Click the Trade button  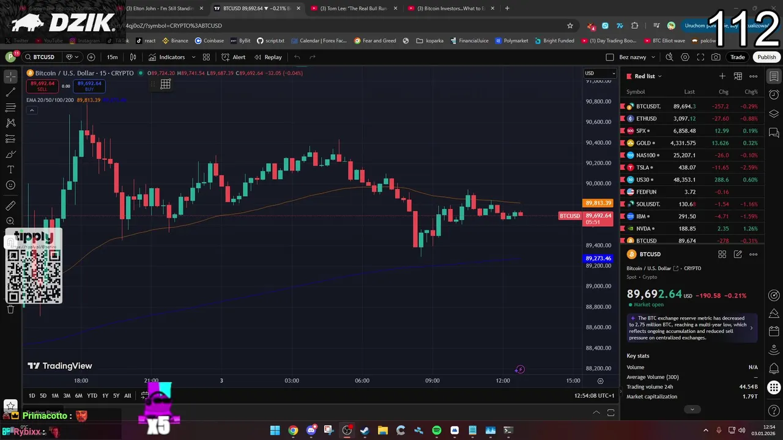(x=738, y=57)
